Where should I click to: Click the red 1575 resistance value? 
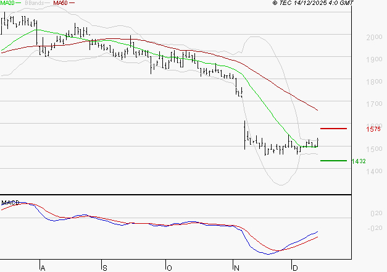coord(373,129)
